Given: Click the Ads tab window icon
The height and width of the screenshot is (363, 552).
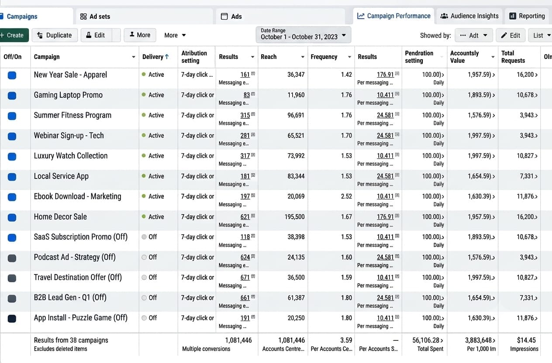Looking at the screenshot, I should click(x=224, y=17).
